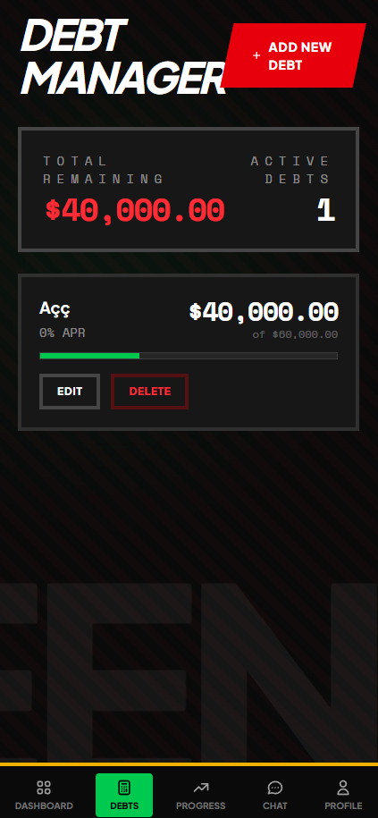
Task: Click the Active Debts count
Action: pyautogui.click(x=326, y=211)
